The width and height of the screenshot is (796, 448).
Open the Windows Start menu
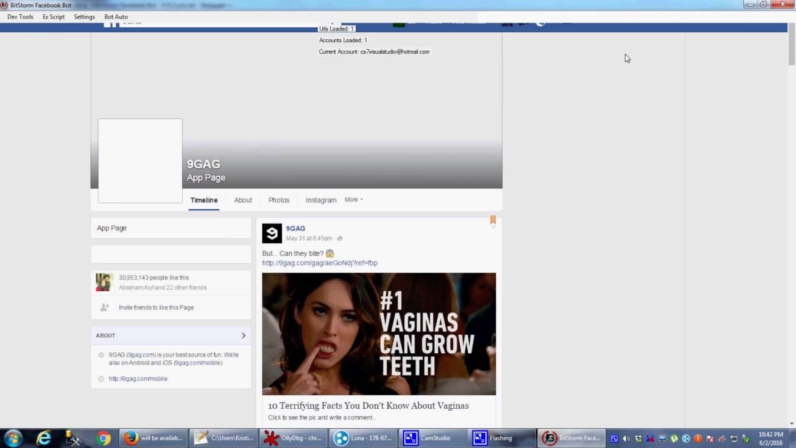[12, 438]
